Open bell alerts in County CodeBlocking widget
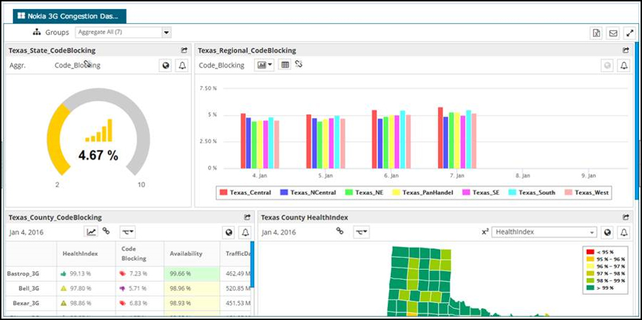This screenshot has height=320, width=642. [x=245, y=232]
